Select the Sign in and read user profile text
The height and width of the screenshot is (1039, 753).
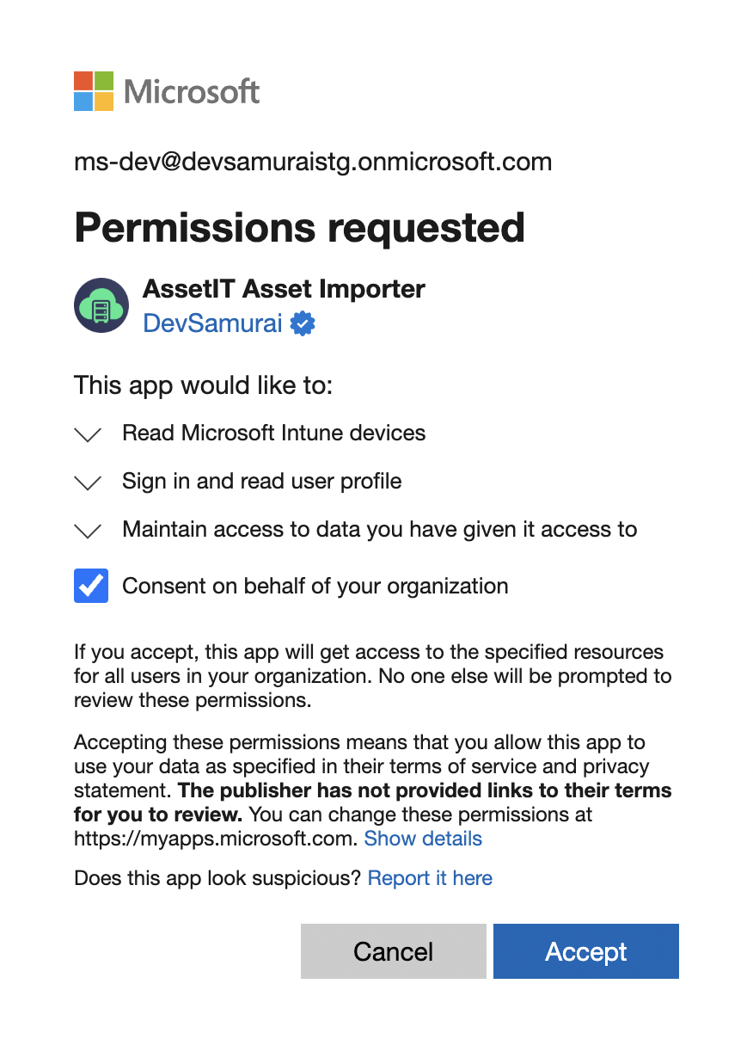point(261,481)
